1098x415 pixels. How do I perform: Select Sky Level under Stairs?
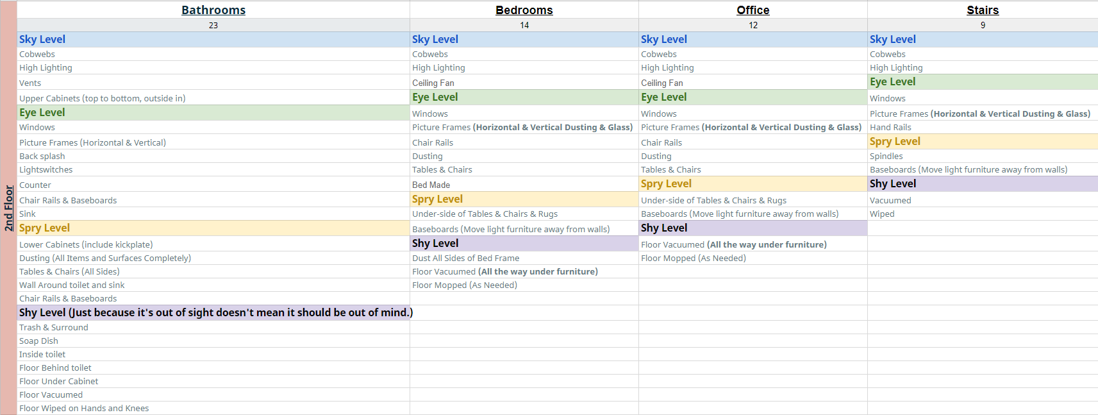pyautogui.click(x=983, y=39)
